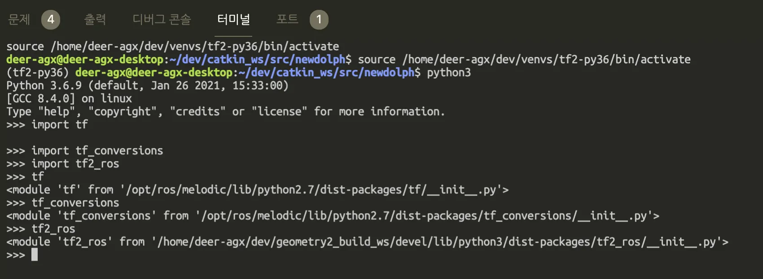Focus the terminal cursor at the last prompt

(x=35, y=255)
